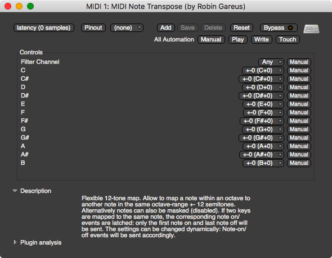This screenshot has width=332, height=258.
Task: Open the C# transpose dropdown
Action: 261,79
